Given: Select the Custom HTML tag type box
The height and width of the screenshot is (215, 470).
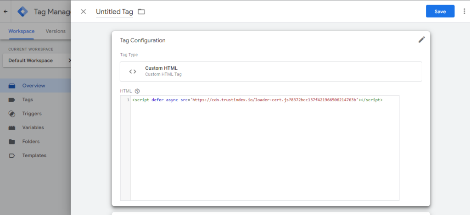Looking at the screenshot, I should tap(271, 72).
